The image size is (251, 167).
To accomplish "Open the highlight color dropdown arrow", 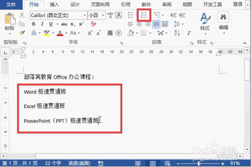I will pyautogui.click(x=53, y=33).
